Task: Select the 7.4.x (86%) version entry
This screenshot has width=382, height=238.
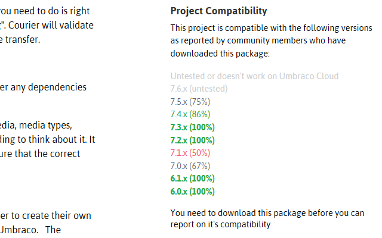Action: pos(190,114)
